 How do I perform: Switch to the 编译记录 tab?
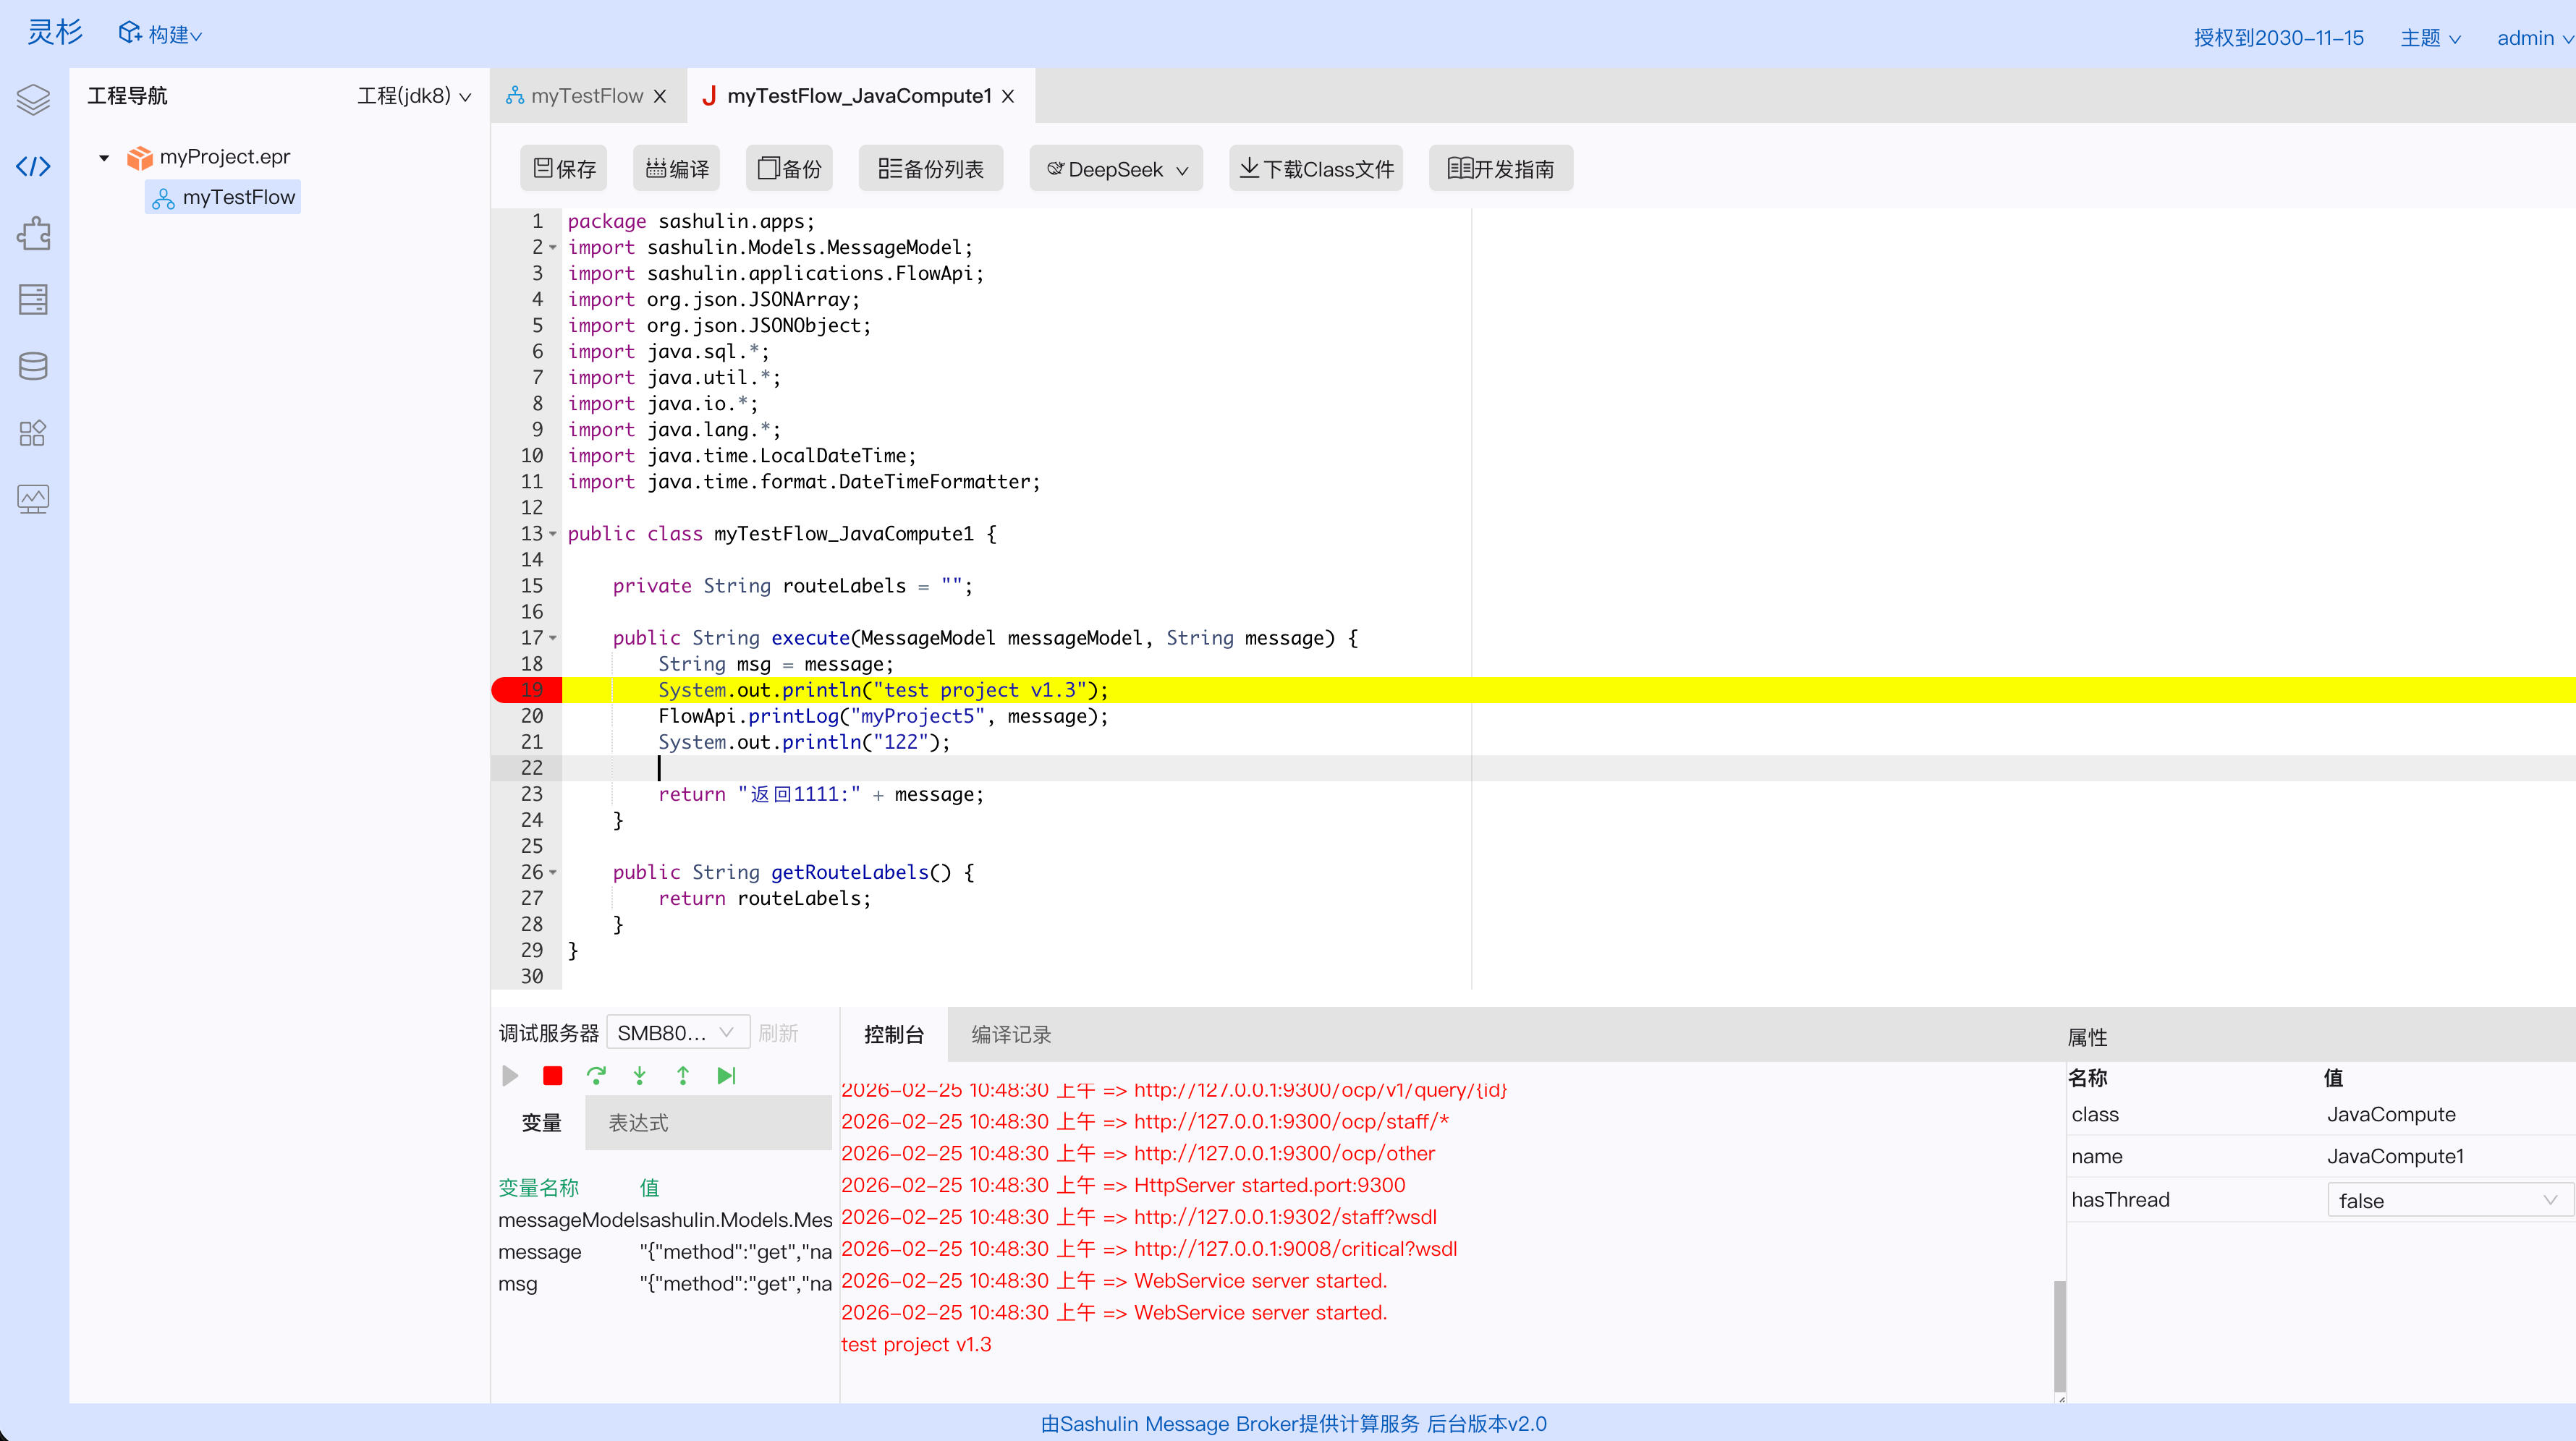point(1011,1035)
